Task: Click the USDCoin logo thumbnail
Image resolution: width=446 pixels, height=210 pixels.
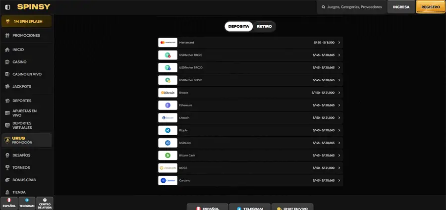Action: point(168,143)
